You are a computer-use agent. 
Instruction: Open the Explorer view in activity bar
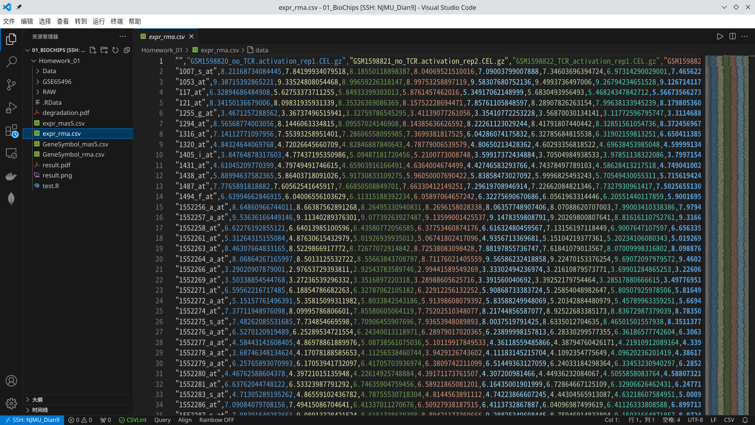click(11, 39)
